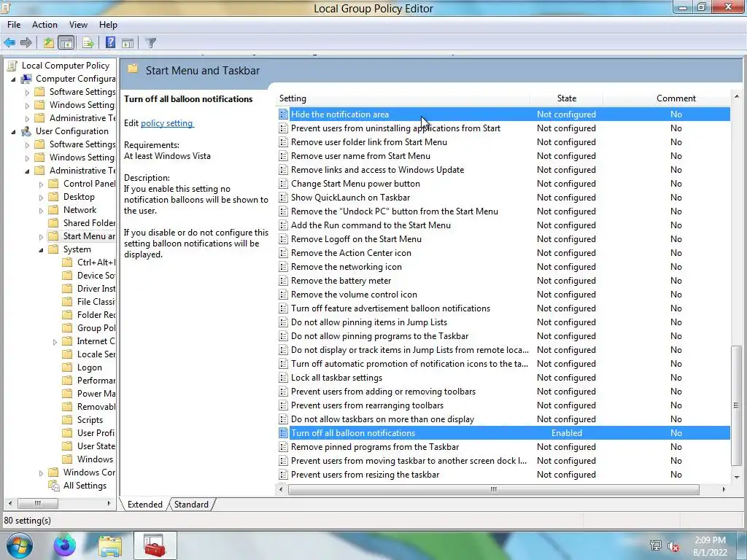Image resolution: width=747 pixels, height=560 pixels.
Task: Open Firefox from the taskbar
Action: coord(65,545)
